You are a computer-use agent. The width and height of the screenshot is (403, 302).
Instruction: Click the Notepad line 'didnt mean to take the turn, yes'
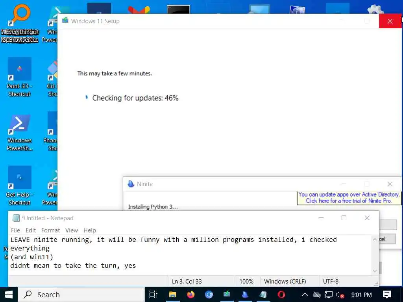pyautogui.click(x=73, y=265)
